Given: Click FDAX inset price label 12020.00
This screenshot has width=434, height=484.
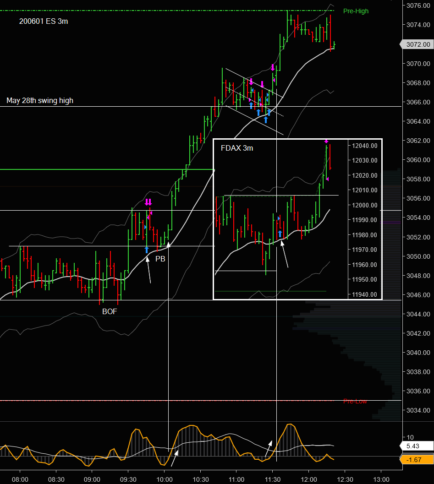Looking at the screenshot, I should click(364, 175).
